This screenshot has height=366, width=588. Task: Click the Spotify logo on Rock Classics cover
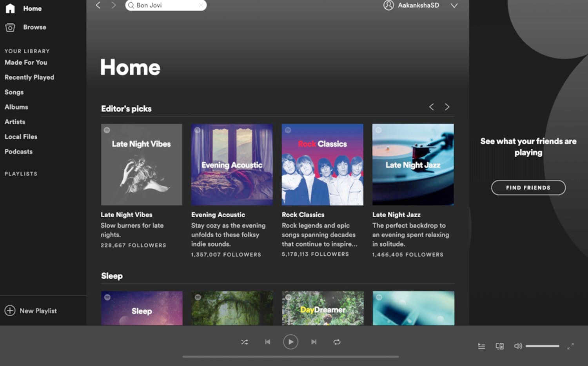pyautogui.click(x=288, y=130)
